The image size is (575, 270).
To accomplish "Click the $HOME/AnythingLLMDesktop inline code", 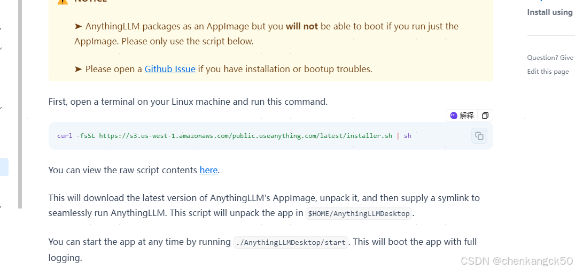I will [359, 214].
